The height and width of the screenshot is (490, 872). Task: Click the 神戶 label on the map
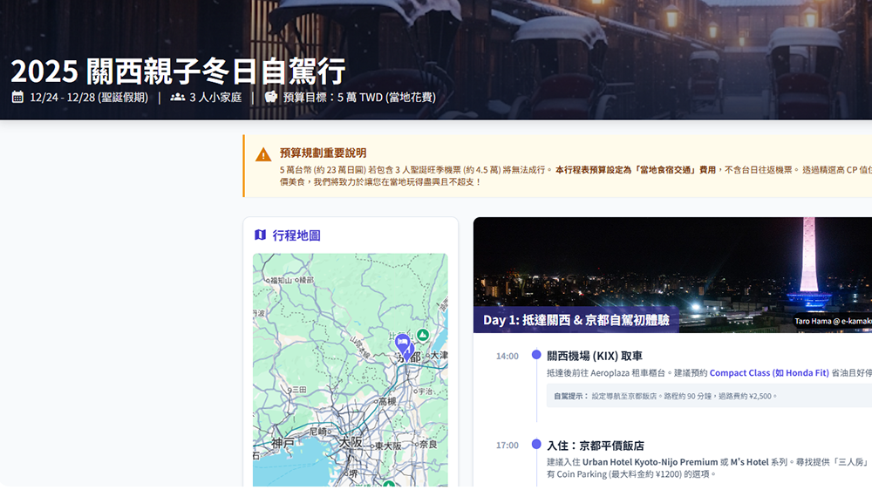pyautogui.click(x=282, y=443)
